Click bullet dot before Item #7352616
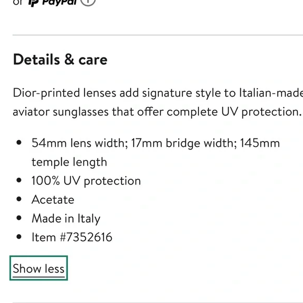Viewport: 303px width, 303px height. (19, 237)
